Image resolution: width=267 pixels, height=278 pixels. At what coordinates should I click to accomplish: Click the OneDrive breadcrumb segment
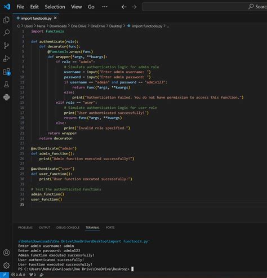tap(97, 26)
